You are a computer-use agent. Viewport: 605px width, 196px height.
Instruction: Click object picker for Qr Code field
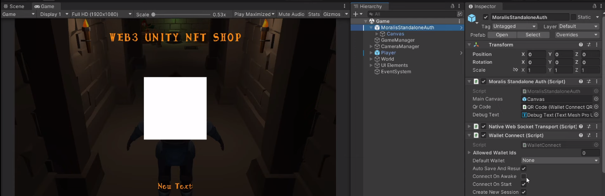coord(596,107)
